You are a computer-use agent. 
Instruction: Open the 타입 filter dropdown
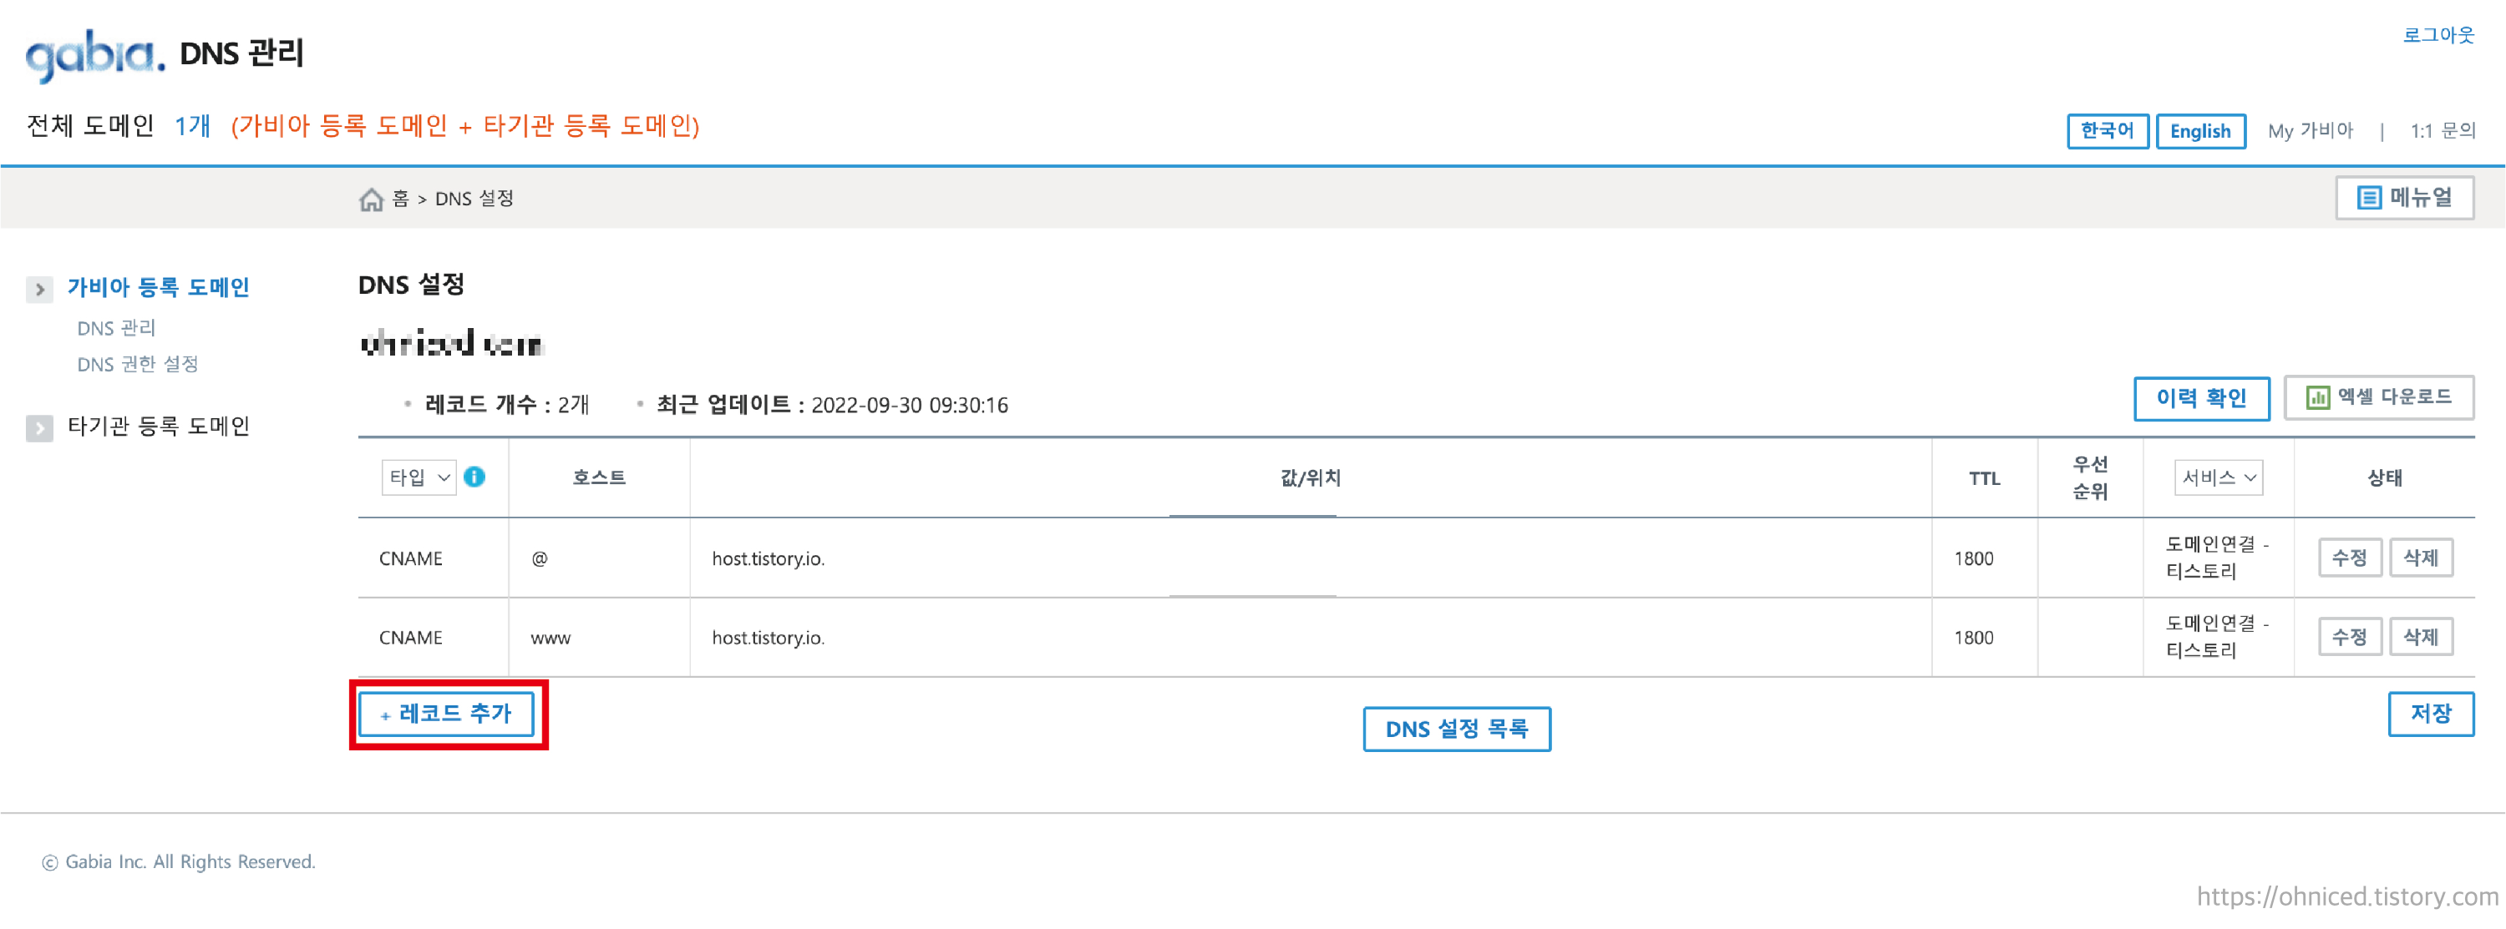coord(419,477)
